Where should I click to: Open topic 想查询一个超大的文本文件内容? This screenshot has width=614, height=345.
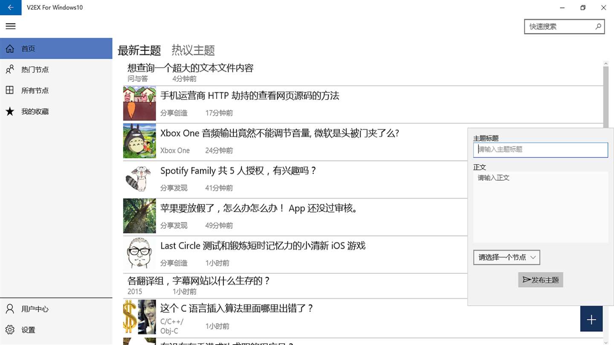(191, 68)
